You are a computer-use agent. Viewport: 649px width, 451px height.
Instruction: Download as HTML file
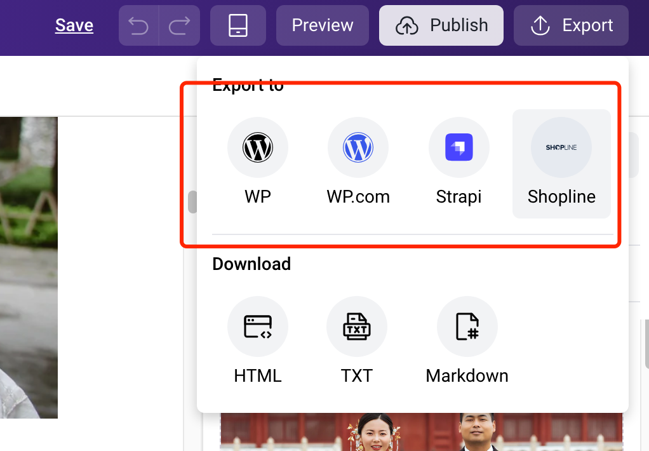257,341
